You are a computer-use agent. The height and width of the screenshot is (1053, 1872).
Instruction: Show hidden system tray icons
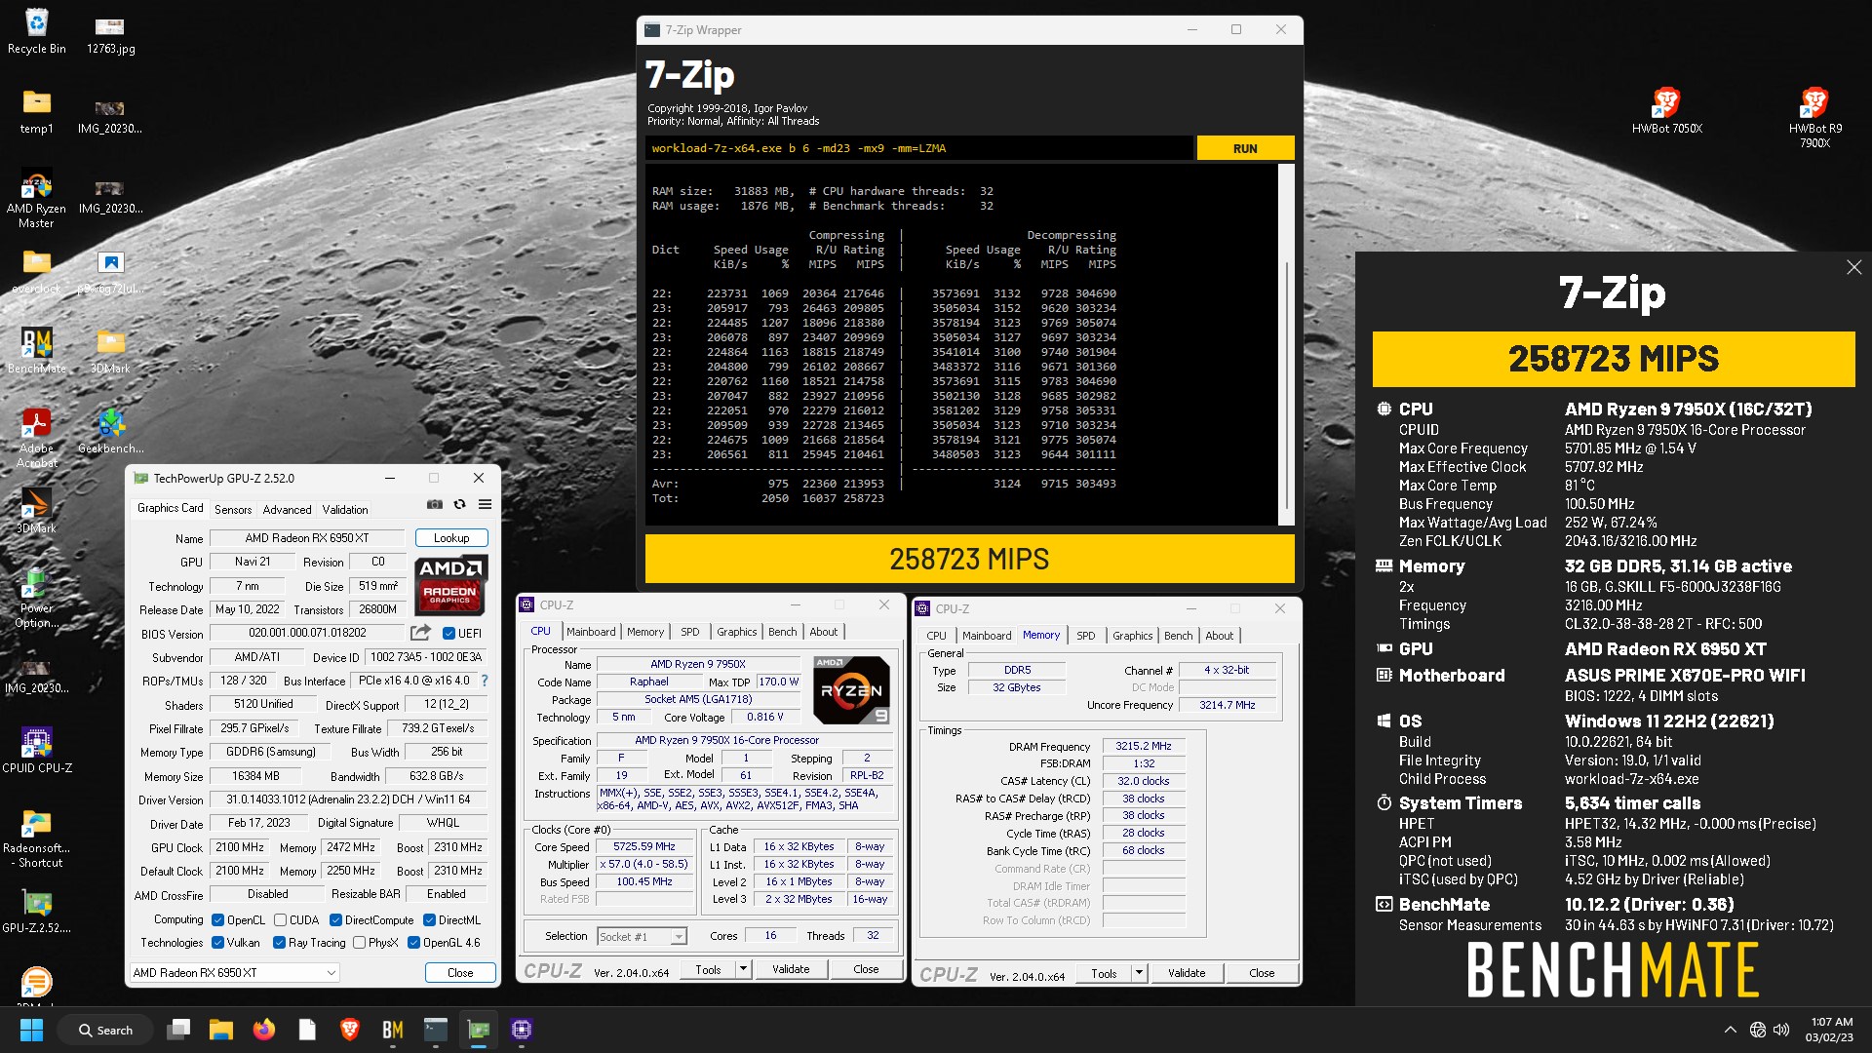[1731, 1030]
